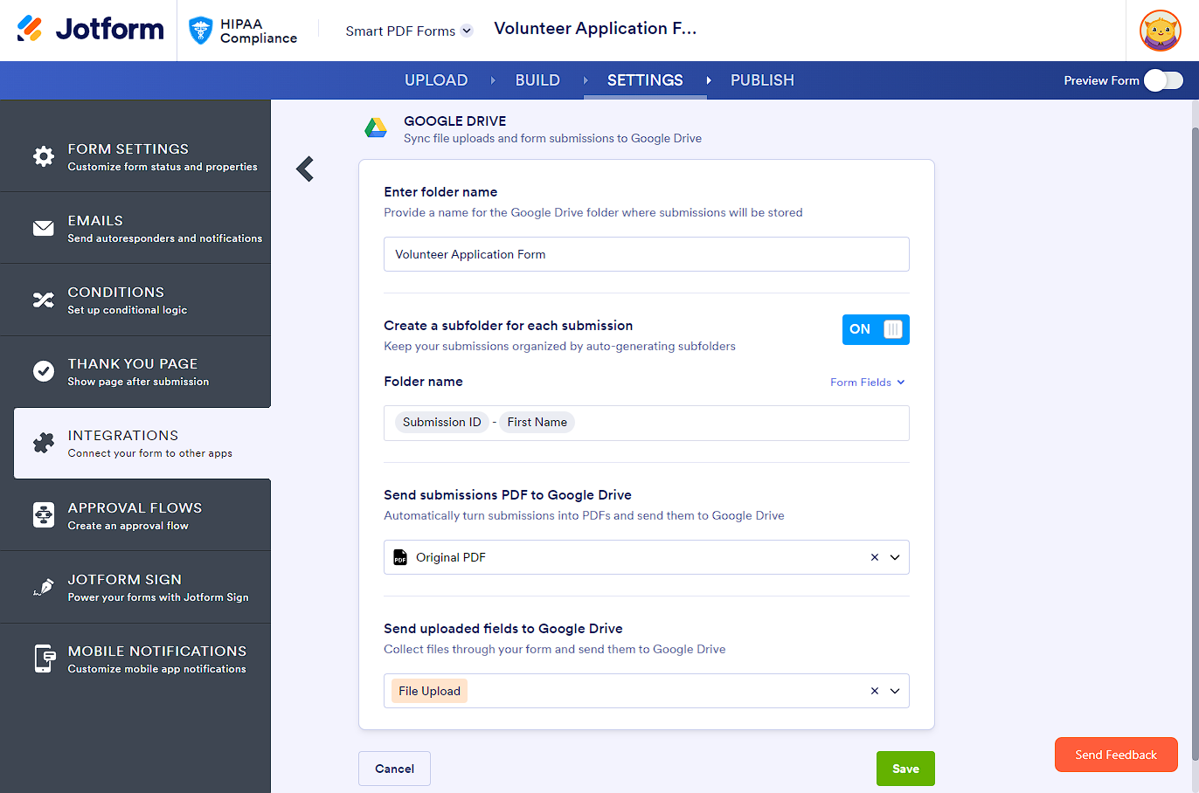Click the HIPAA Compliance shield icon

[201, 31]
